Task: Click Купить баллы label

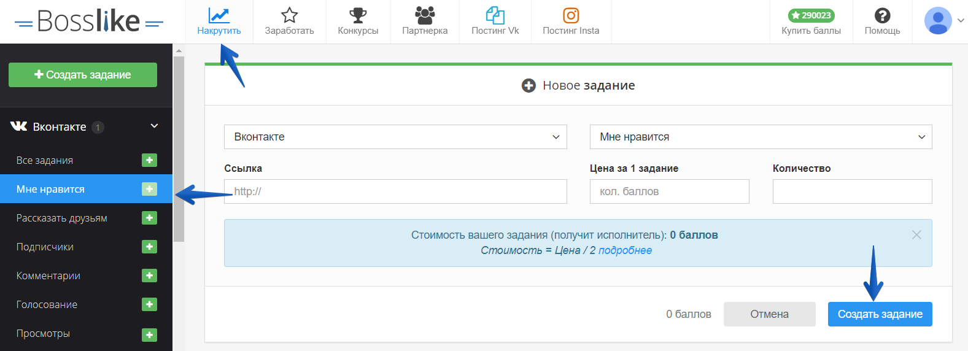Action: coord(811,31)
